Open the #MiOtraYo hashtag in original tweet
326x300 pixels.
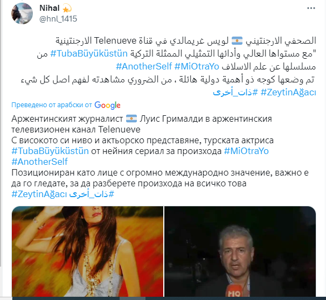[197, 66]
